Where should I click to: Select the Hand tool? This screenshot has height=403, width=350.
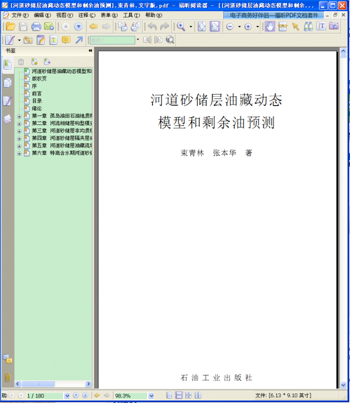point(270,26)
